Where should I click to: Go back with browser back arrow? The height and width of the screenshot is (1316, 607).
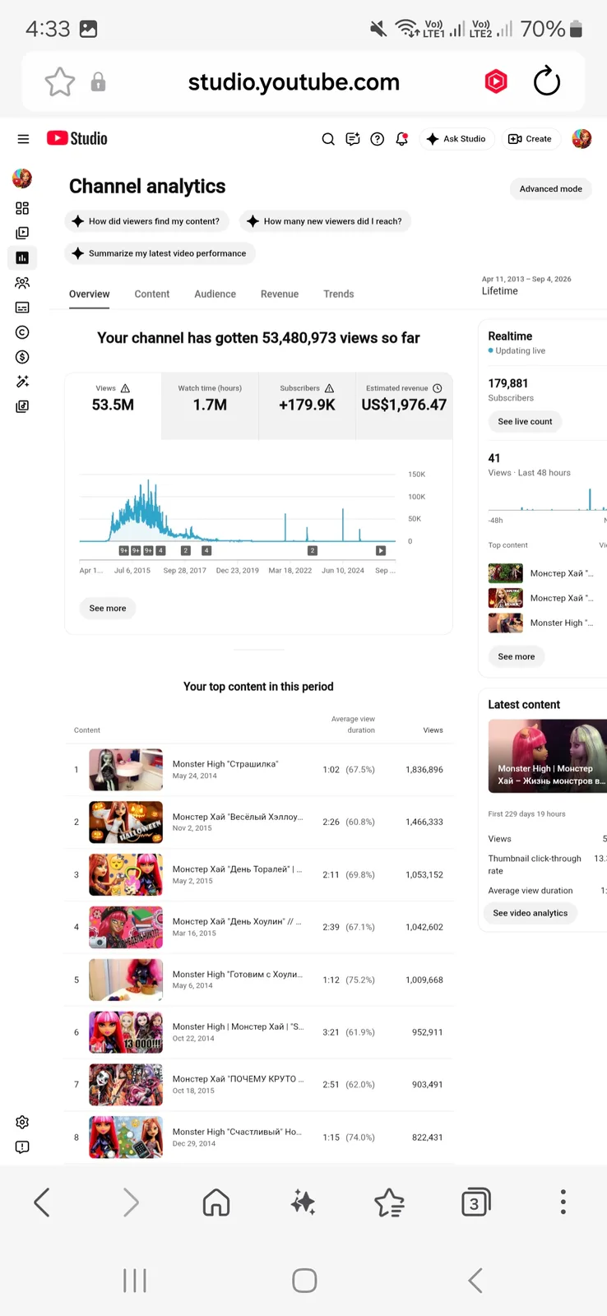[x=42, y=1202]
